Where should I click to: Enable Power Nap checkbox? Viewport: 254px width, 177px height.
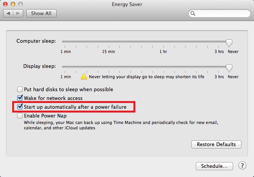click(x=20, y=116)
